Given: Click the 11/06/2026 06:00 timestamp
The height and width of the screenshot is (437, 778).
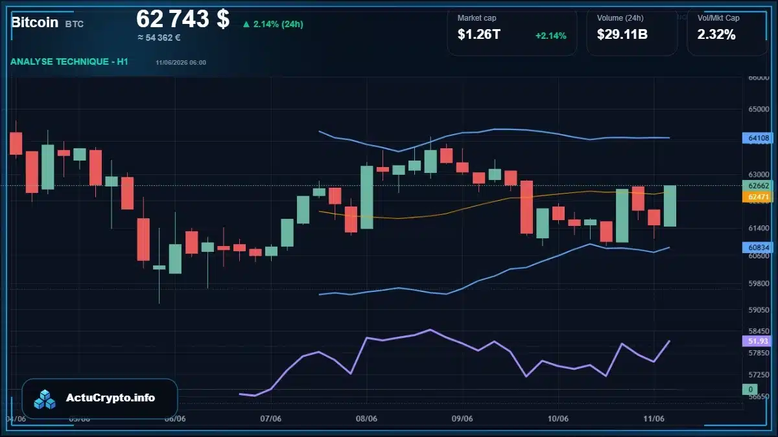Looking at the screenshot, I should tap(181, 62).
